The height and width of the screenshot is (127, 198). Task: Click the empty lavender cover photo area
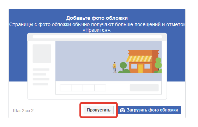(x=83, y=61)
